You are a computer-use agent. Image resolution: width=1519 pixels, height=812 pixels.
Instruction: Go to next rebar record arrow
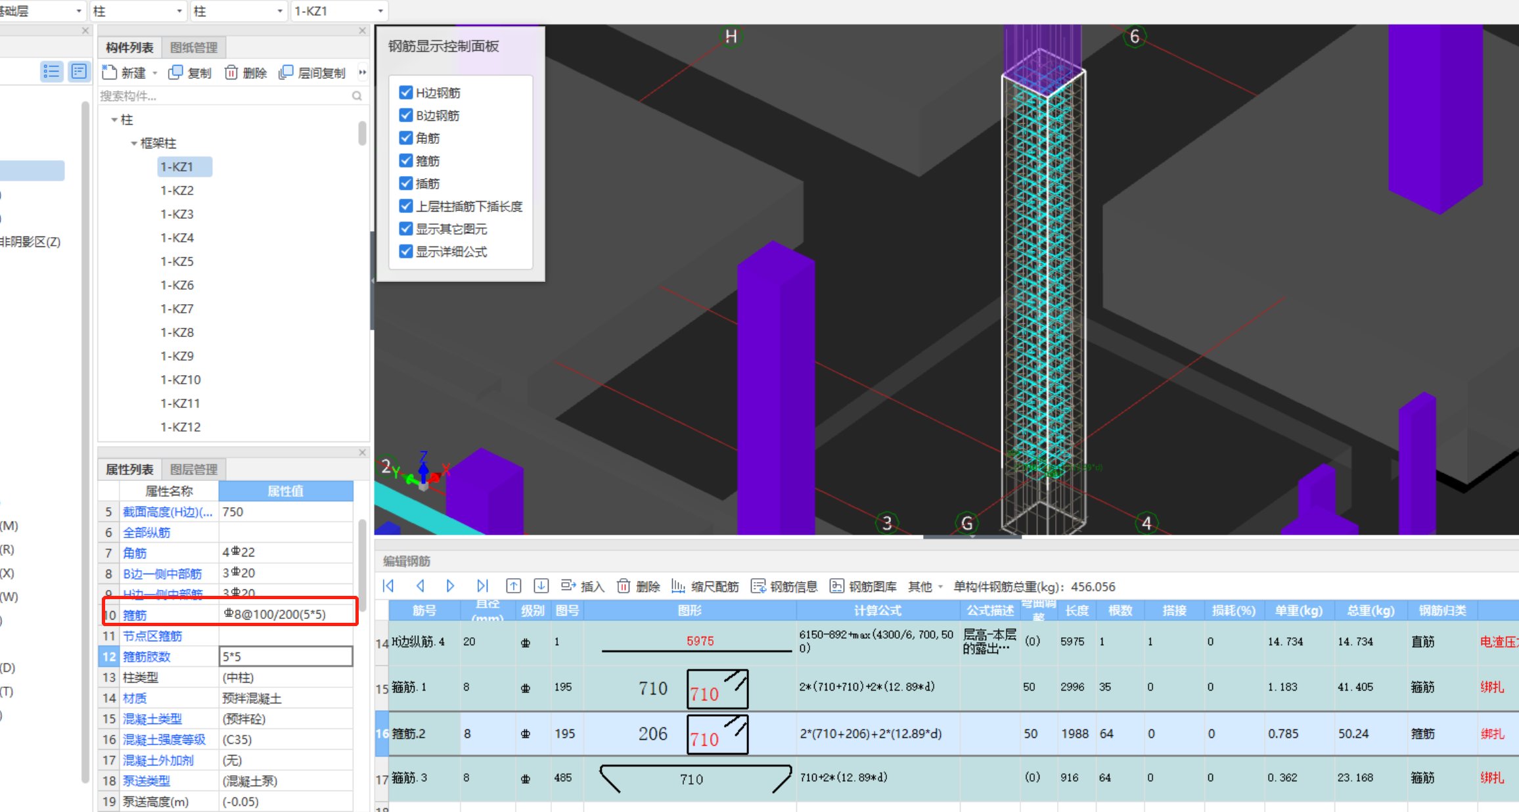pos(450,585)
